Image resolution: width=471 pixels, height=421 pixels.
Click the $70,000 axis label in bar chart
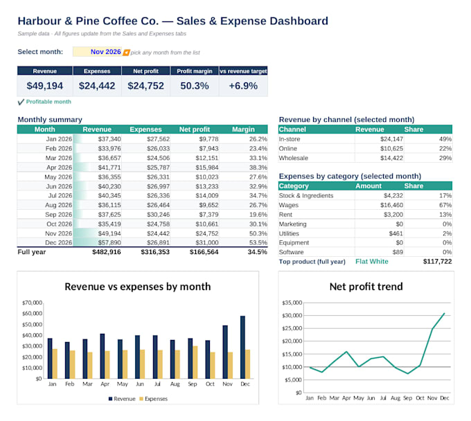32,303
